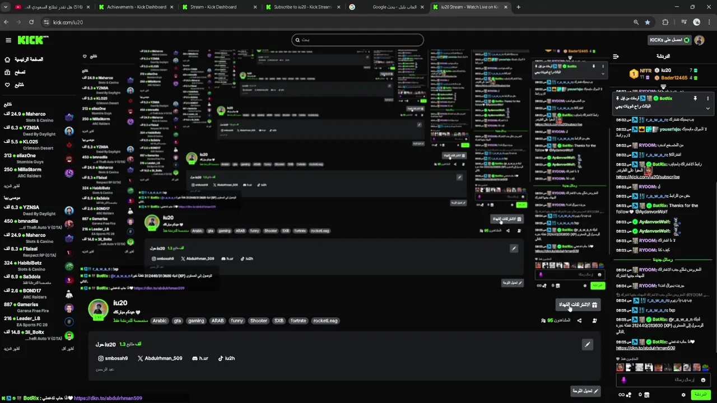717x403 pixels.
Task: Open Leader_L8 EA Sports FC channel
Action: [38, 321]
